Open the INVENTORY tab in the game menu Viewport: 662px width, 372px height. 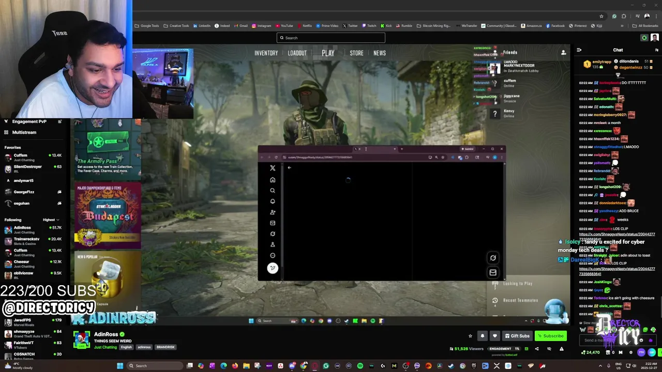(x=266, y=53)
